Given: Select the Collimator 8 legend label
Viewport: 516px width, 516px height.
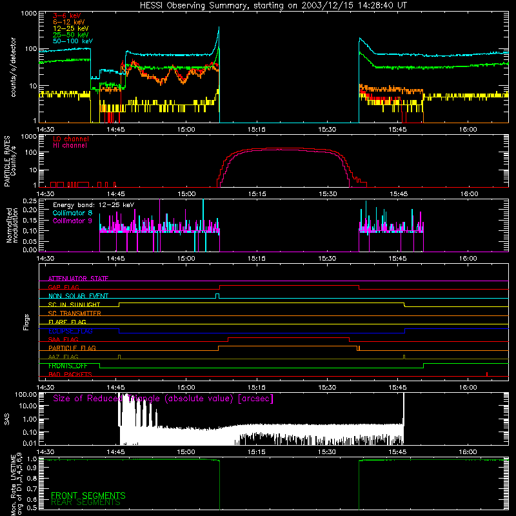Looking at the screenshot, I should pyautogui.click(x=72, y=213).
